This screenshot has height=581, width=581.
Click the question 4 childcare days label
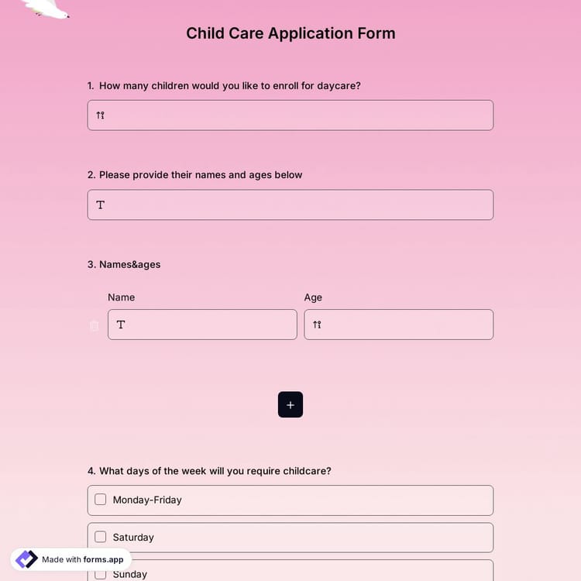(x=215, y=471)
